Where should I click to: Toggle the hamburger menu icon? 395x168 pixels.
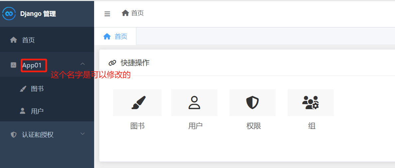click(x=107, y=14)
